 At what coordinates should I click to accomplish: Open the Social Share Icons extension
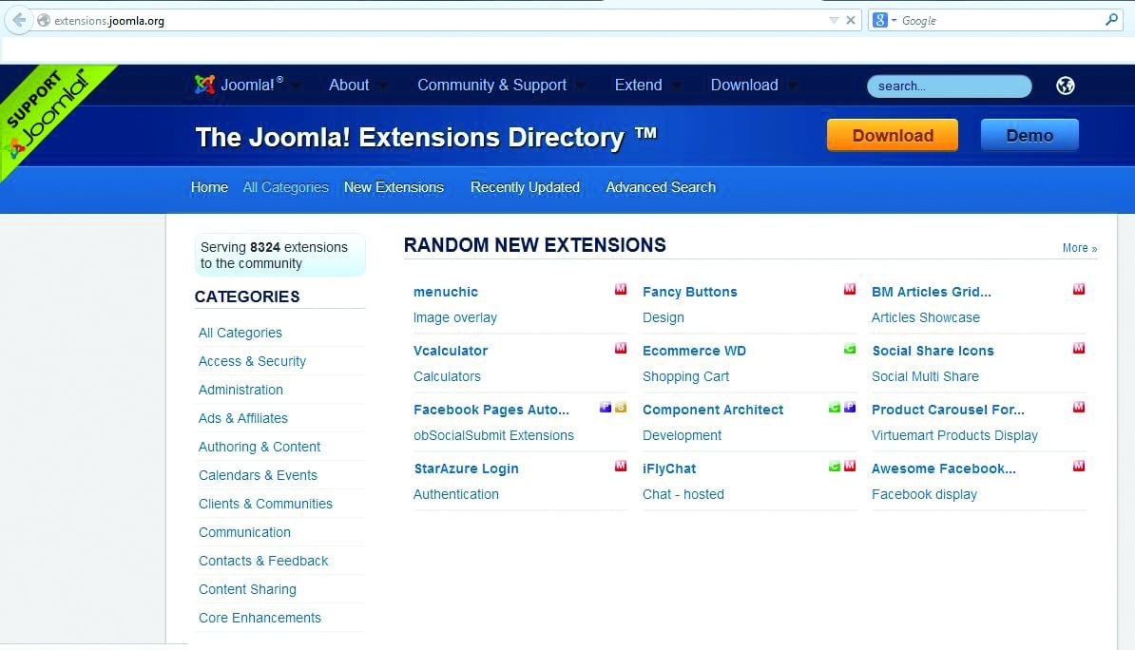[933, 351]
